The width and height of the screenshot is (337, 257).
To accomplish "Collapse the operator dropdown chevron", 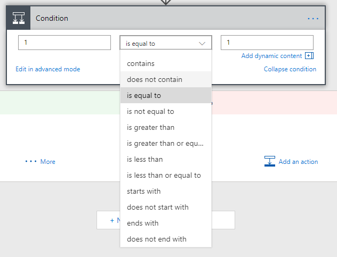I will coord(202,44).
